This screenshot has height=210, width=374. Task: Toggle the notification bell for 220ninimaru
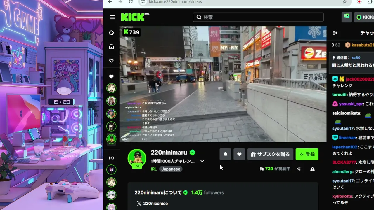pyautogui.click(x=225, y=154)
